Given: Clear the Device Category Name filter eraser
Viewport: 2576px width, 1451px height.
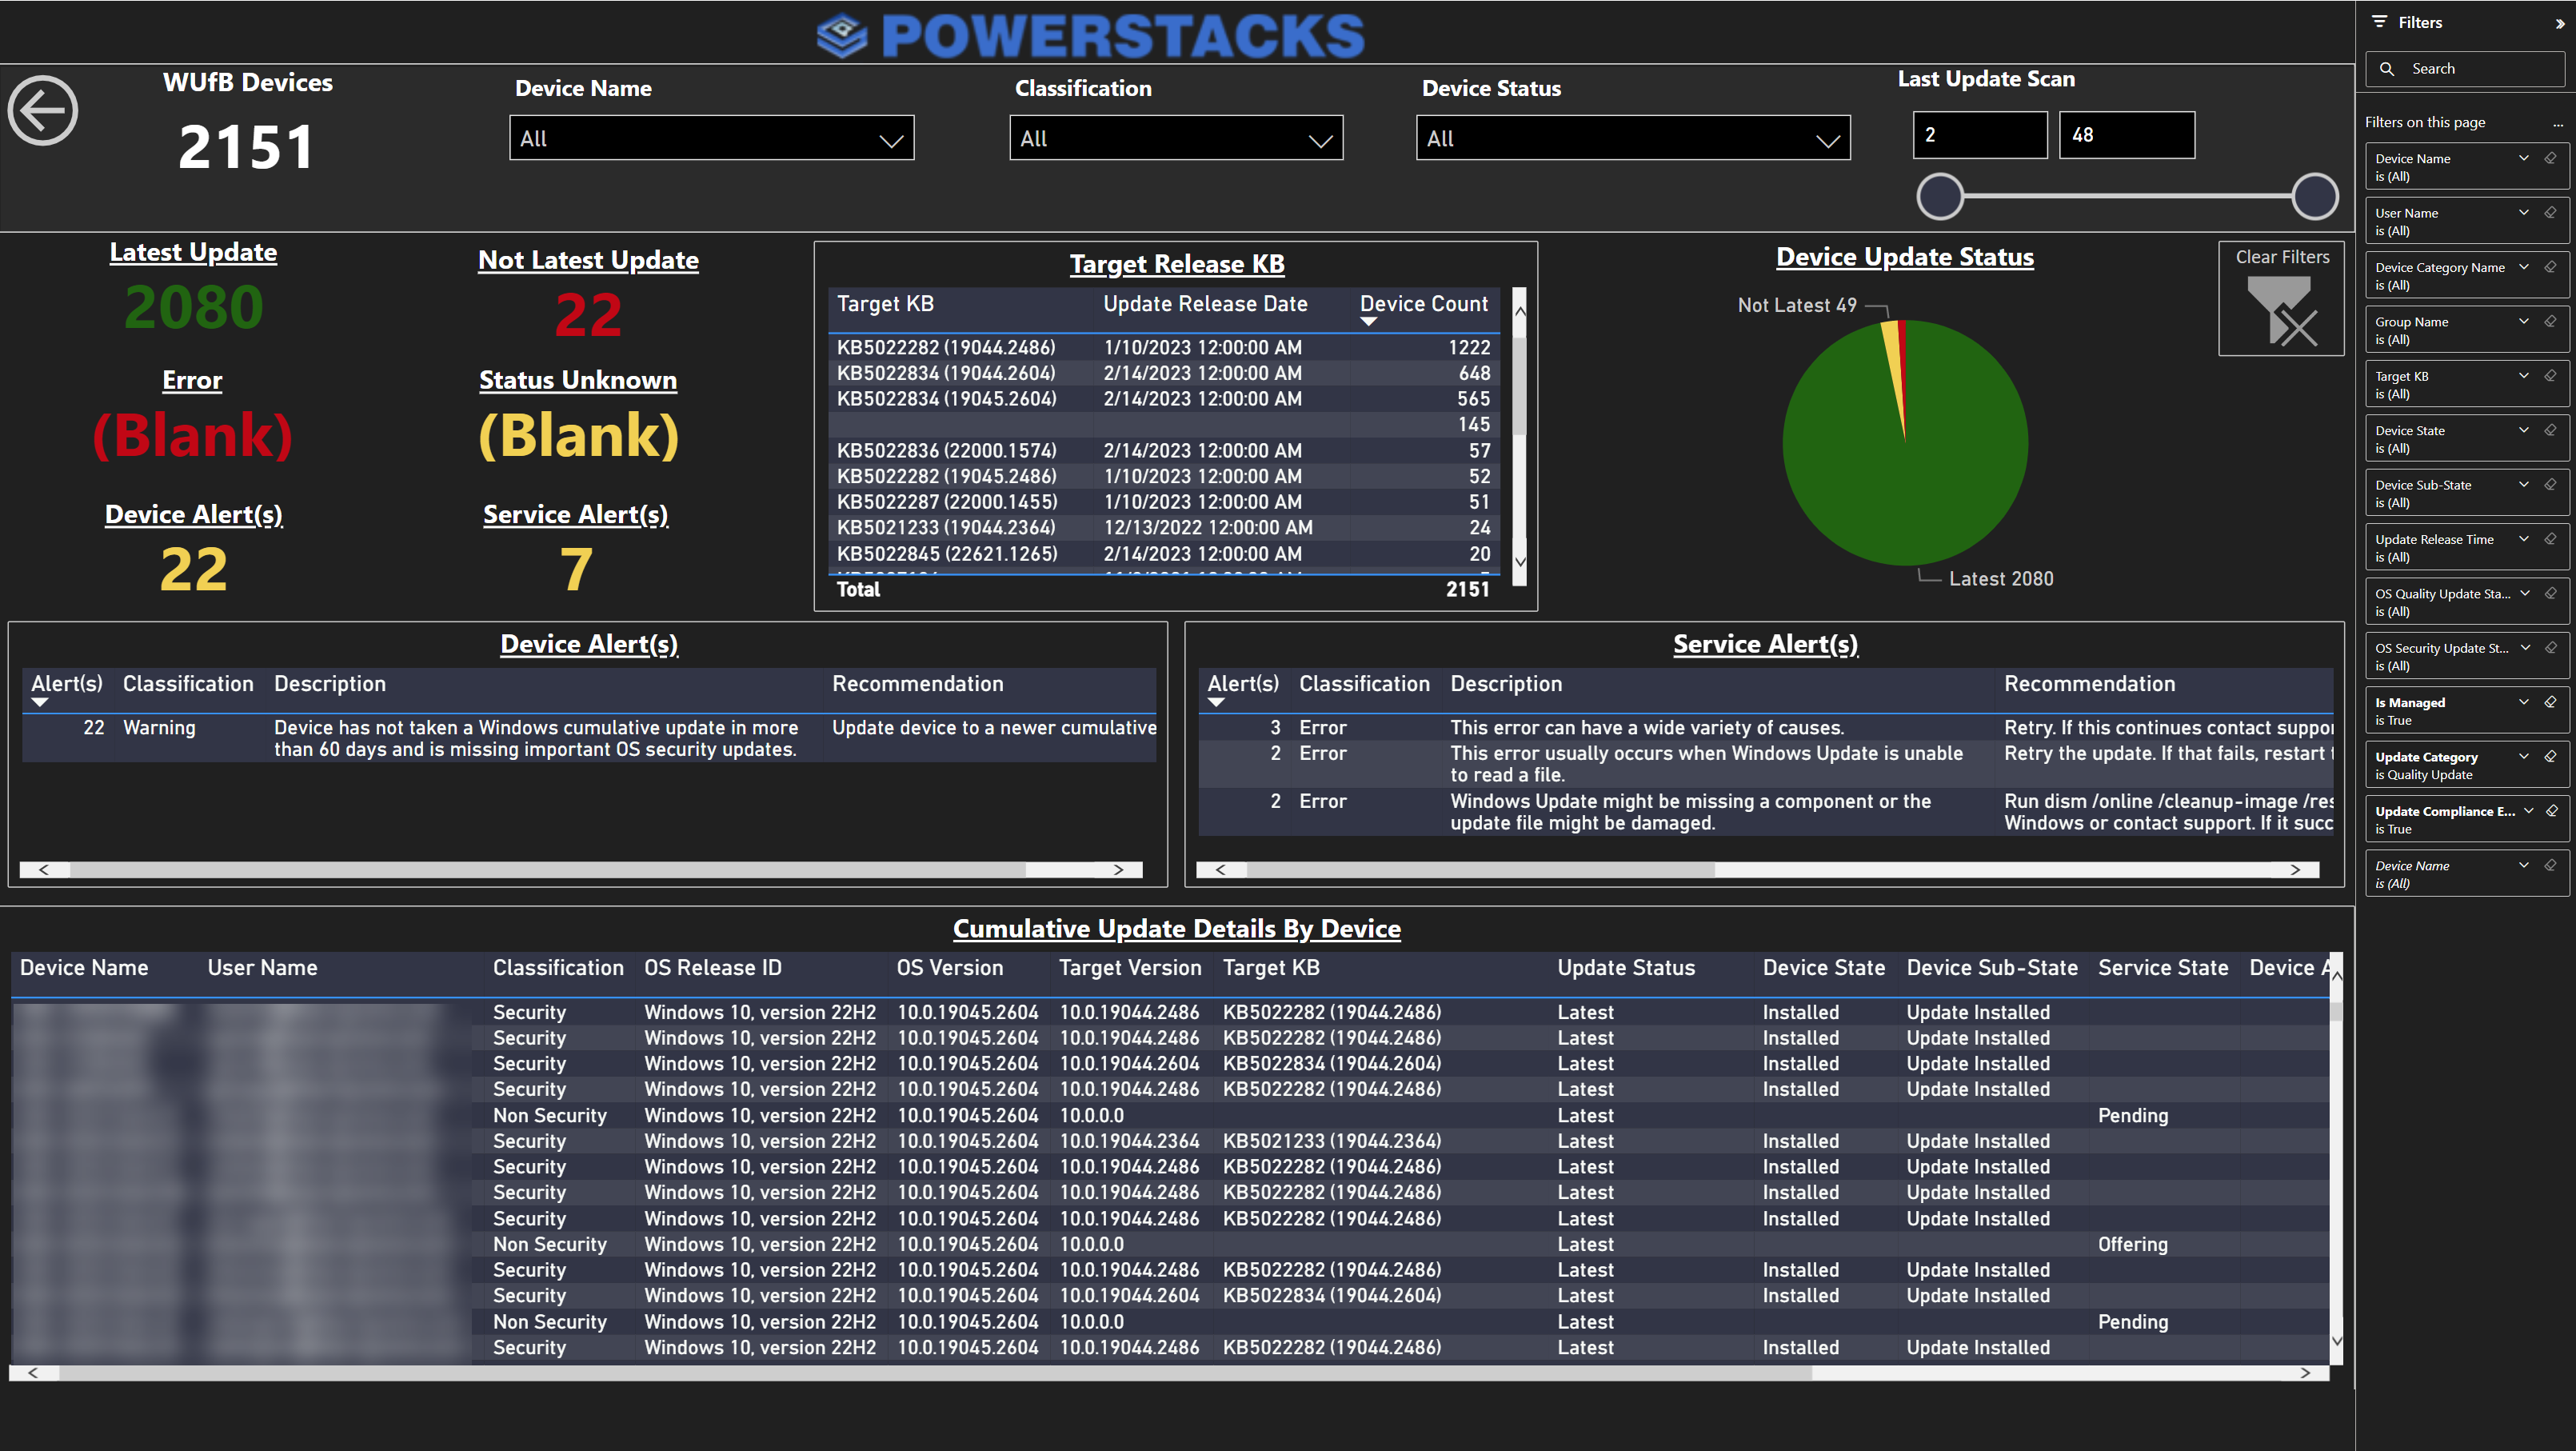Looking at the screenshot, I should tap(2551, 267).
